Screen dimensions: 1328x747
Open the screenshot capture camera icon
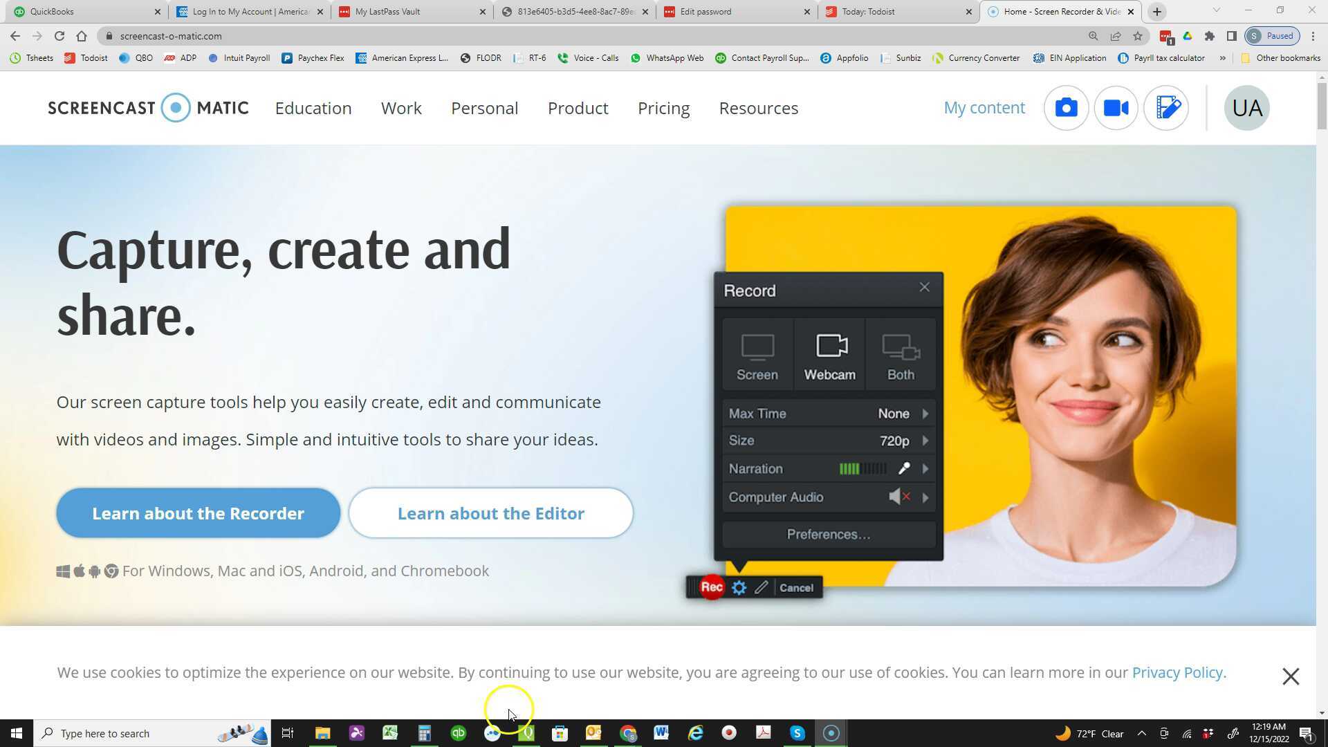click(1066, 108)
